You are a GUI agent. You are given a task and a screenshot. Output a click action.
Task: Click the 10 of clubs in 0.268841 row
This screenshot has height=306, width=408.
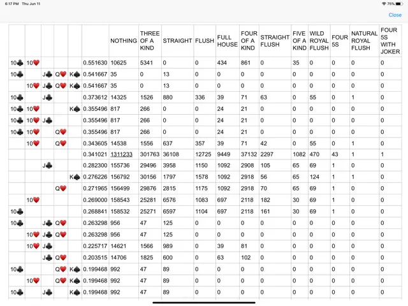click(17, 211)
